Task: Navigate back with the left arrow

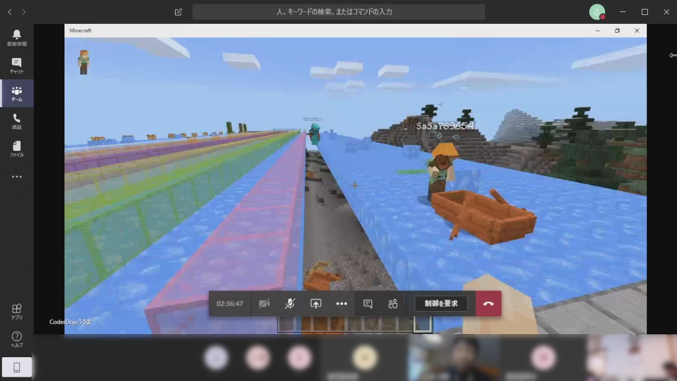Action: pos(10,11)
